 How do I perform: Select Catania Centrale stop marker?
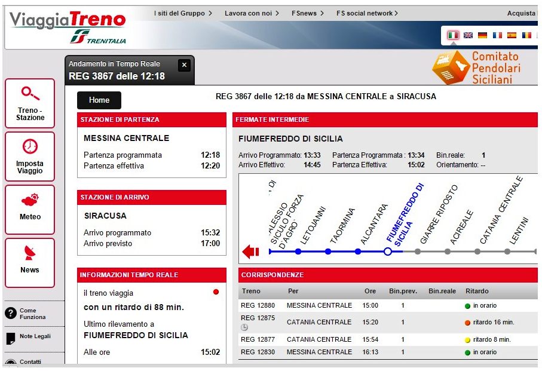477,252
